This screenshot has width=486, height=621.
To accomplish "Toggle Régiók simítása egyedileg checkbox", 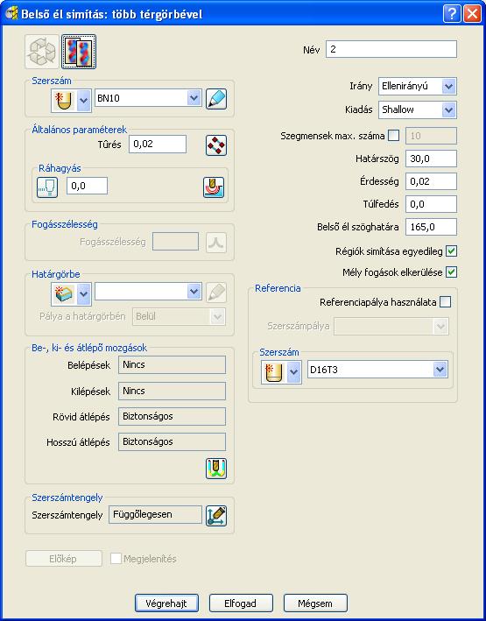I will (x=451, y=251).
